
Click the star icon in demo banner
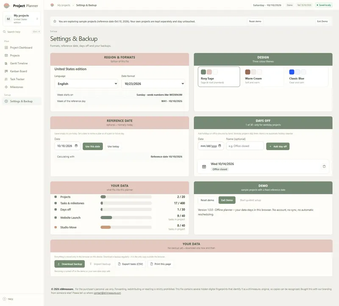[x=55, y=22]
